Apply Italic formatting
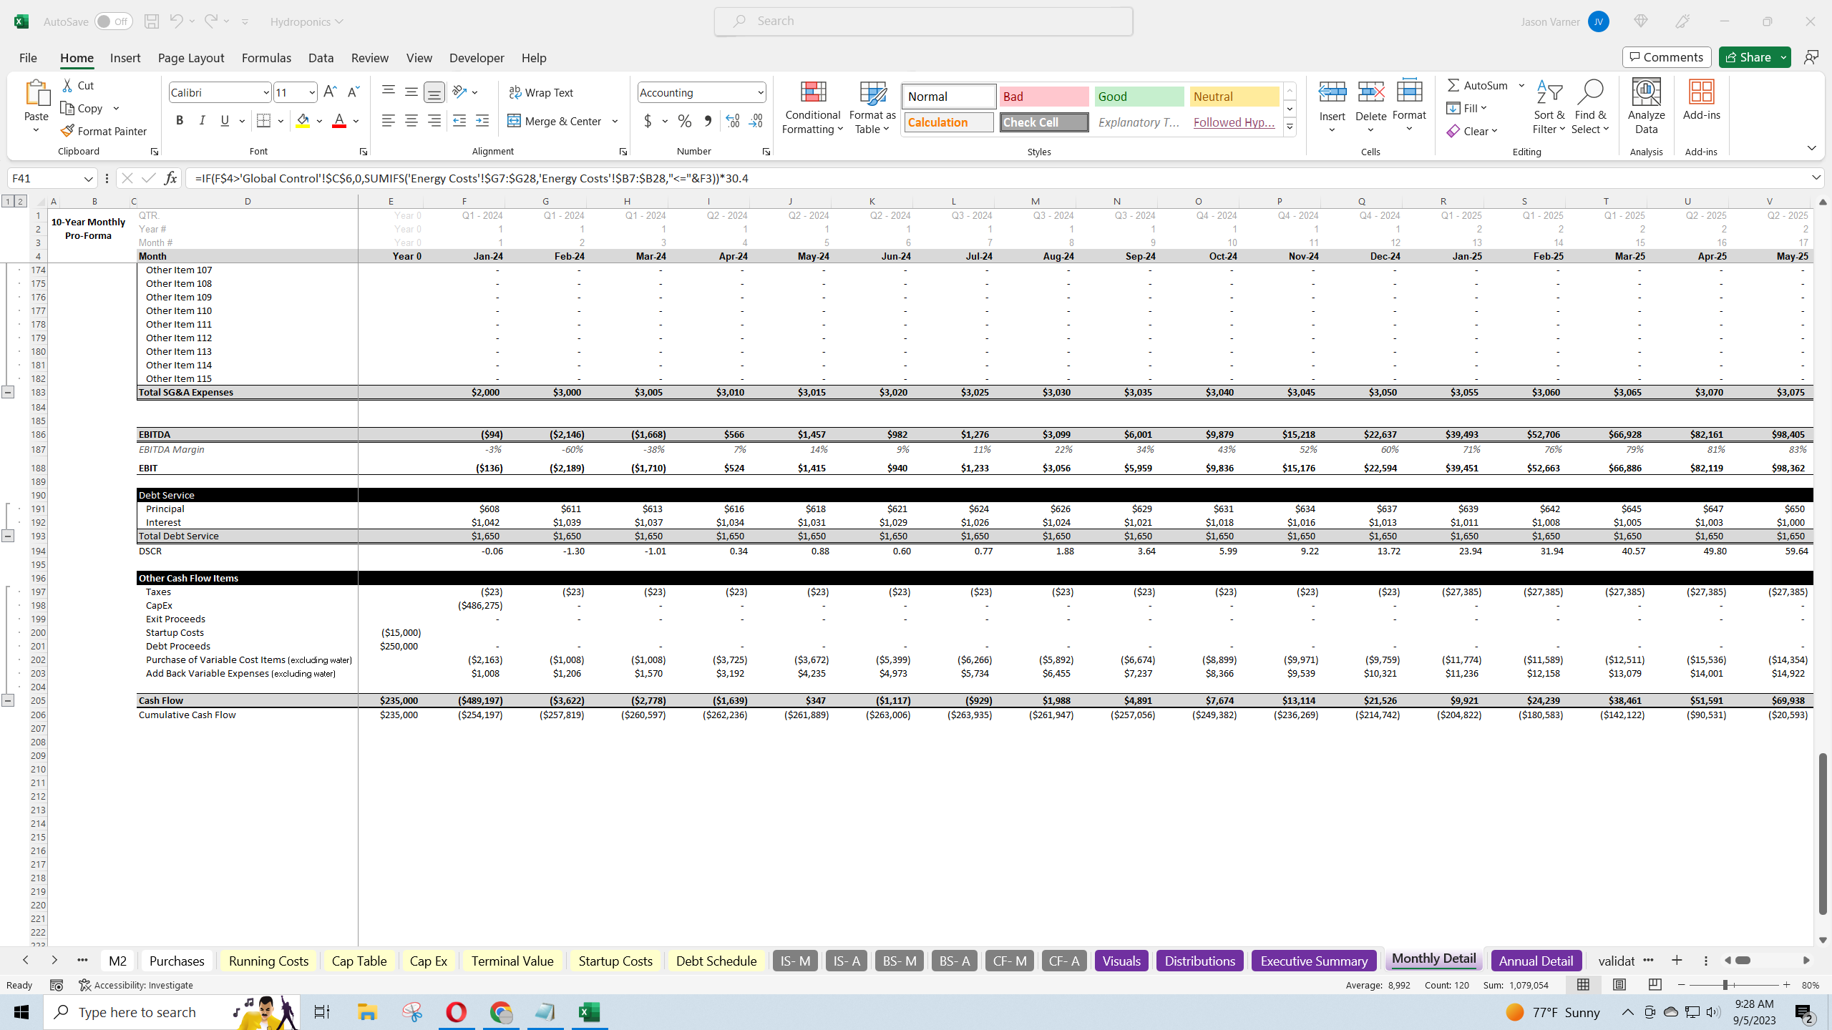 tap(203, 121)
